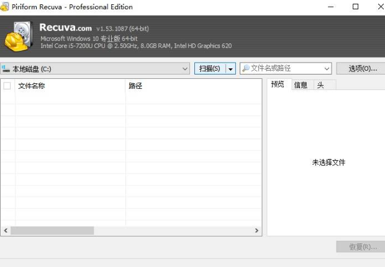
Task: Switch to the 头 tab
Action: pos(320,85)
